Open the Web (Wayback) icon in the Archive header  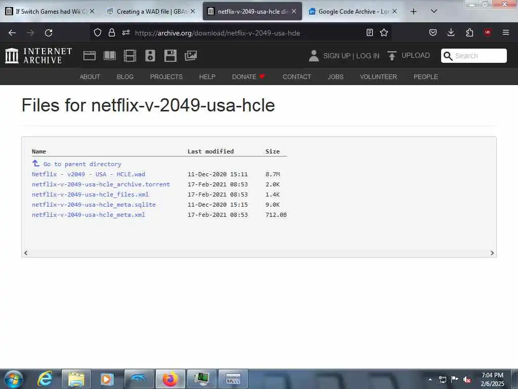pyautogui.click(x=90, y=56)
